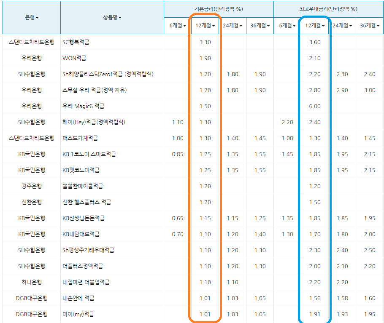This screenshot has height=323, width=384.
Task: Sort 기본금리 6개월 column
Action: click(178, 25)
